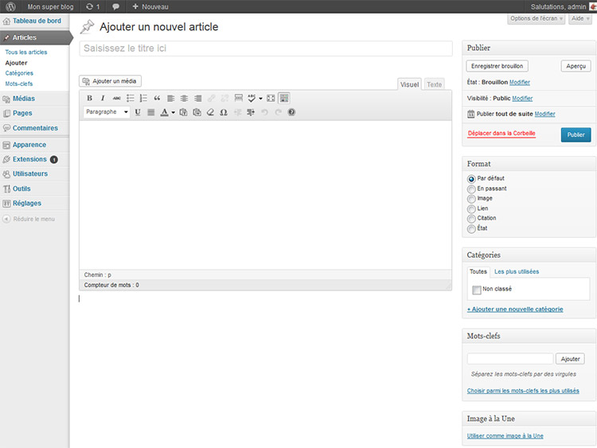Screen dimensions: 597x448
Task: Underline the selected text
Action: click(x=138, y=112)
